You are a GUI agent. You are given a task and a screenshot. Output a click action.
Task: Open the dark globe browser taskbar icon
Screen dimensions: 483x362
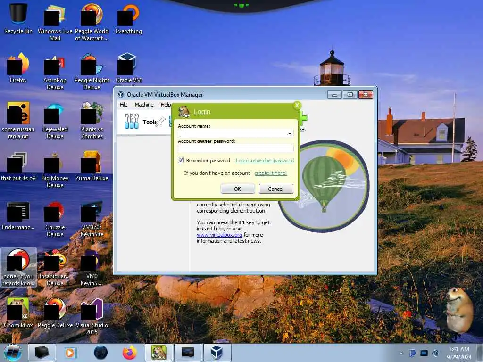(x=101, y=353)
